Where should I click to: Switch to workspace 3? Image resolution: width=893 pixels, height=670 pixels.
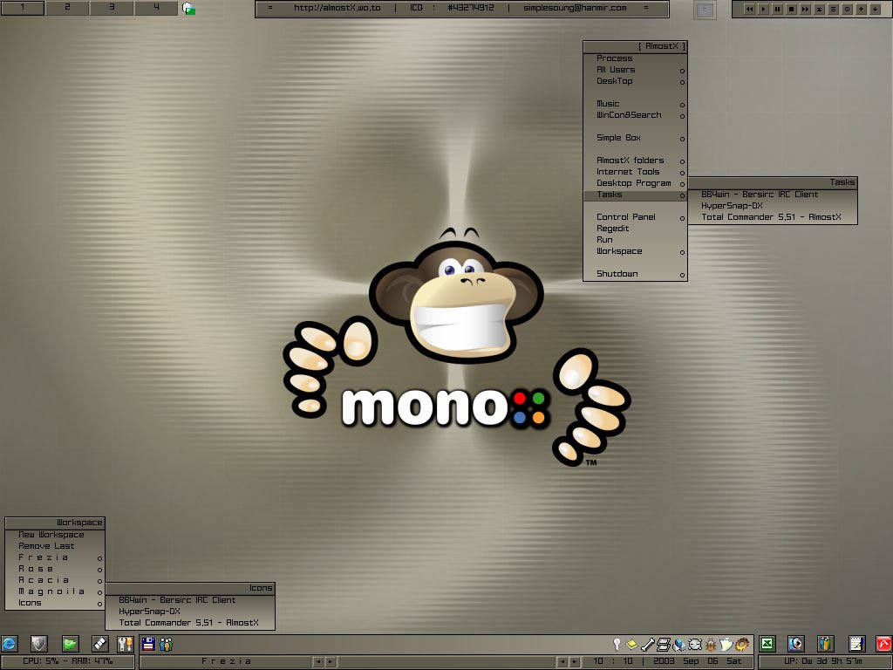[112, 7]
